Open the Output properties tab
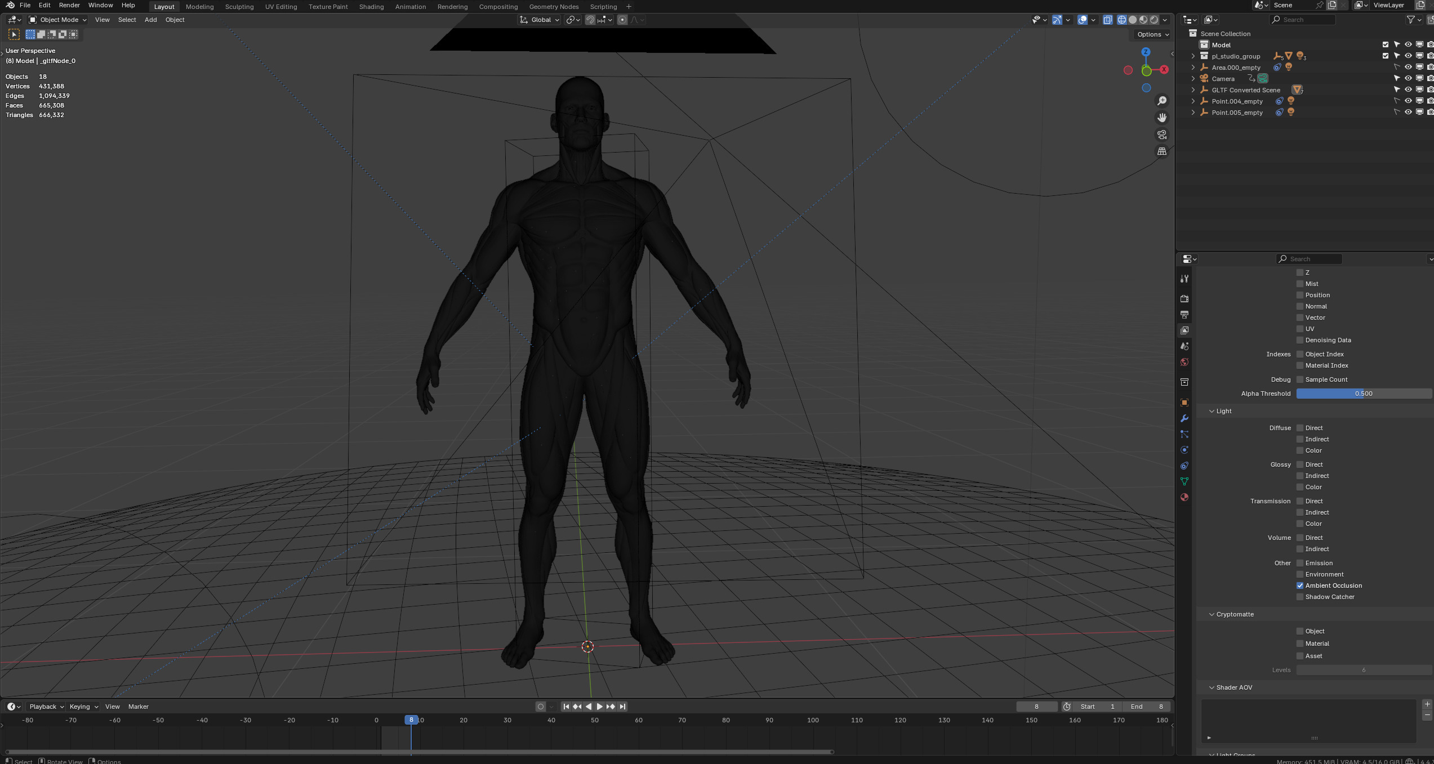This screenshot has width=1434, height=764. pyautogui.click(x=1184, y=314)
